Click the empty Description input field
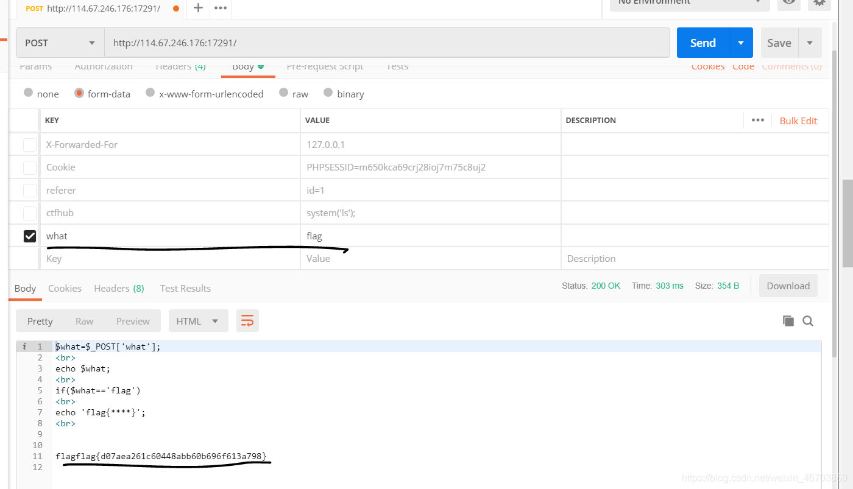Viewport: 853px width, 489px height. pos(695,258)
